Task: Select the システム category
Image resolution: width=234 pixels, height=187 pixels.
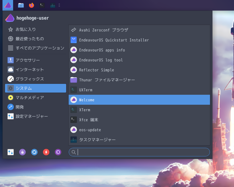Action: click(36, 88)
